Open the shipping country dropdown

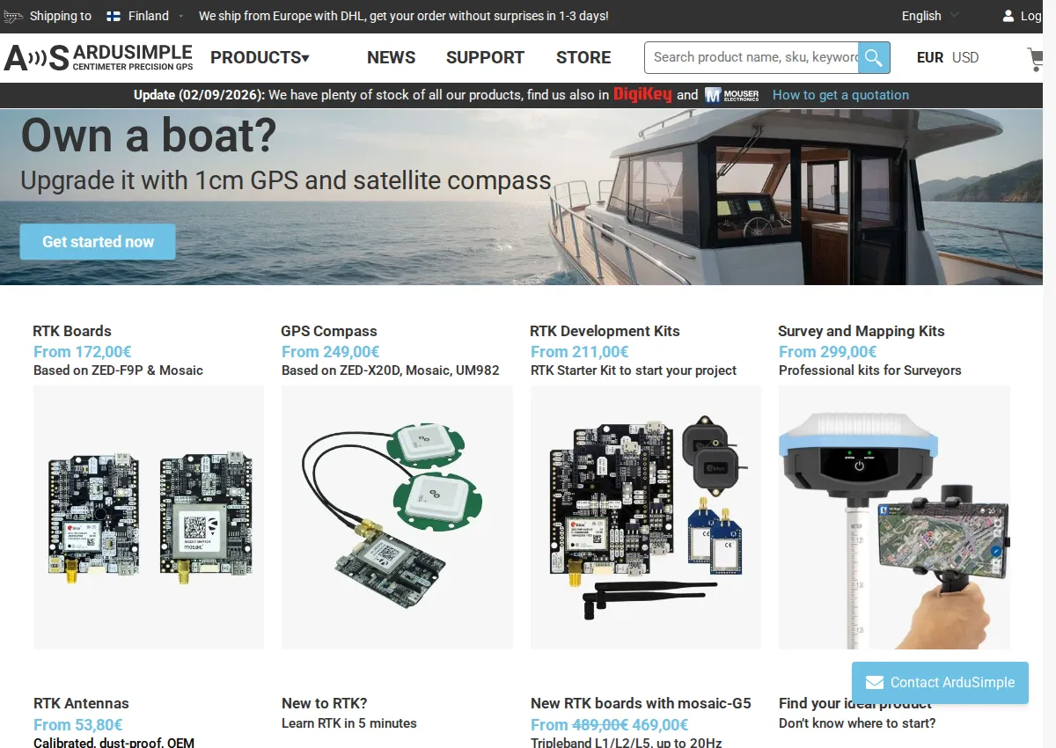click(145, 16)
